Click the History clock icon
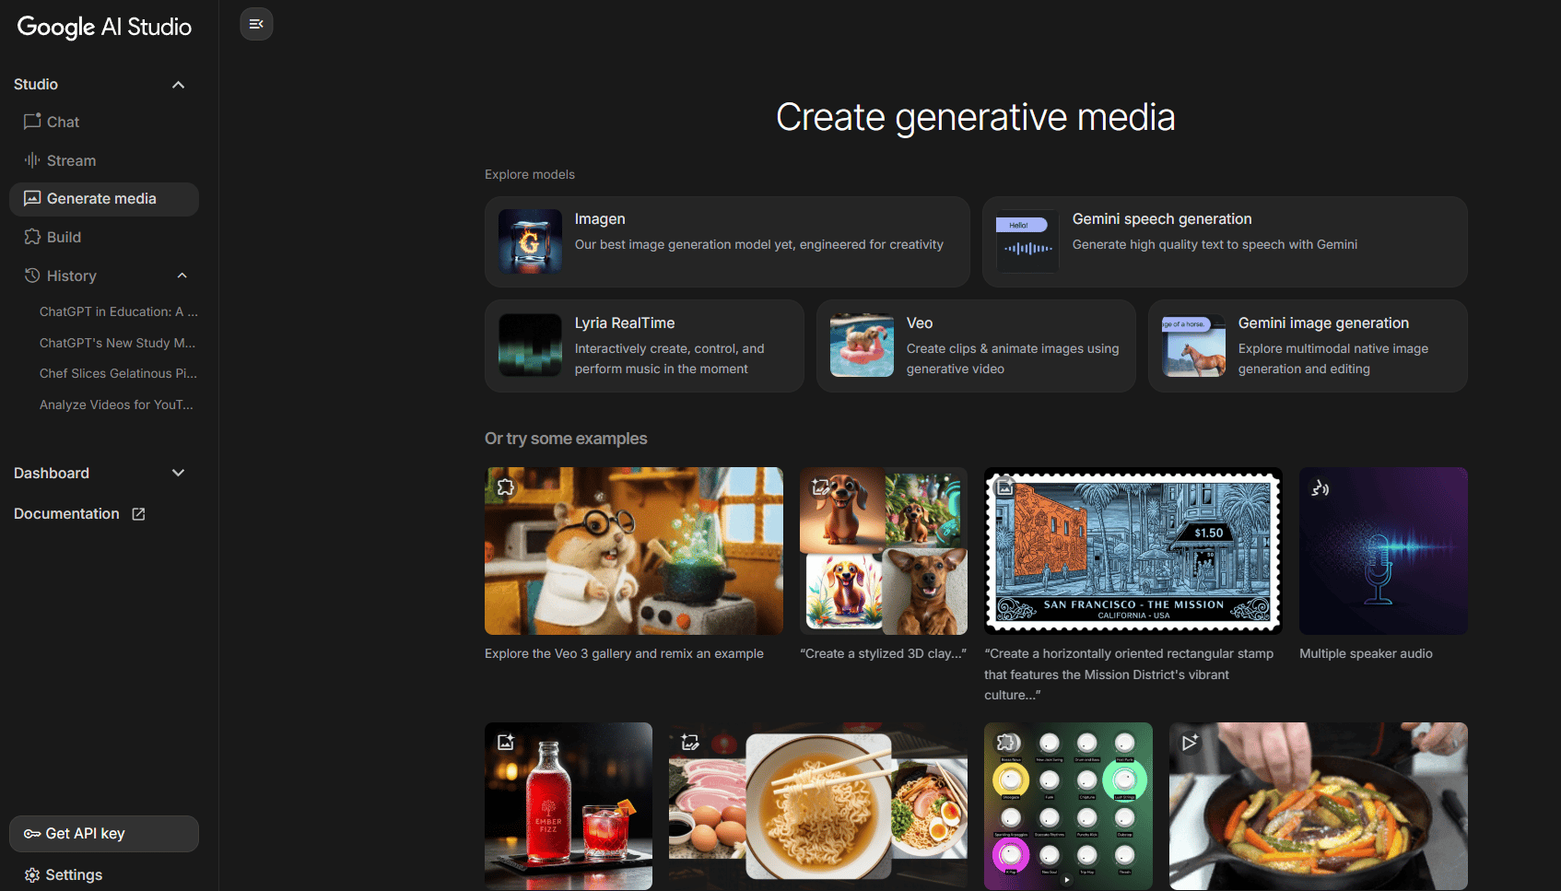Screen dimensions: 1561x891 point(32,276)
